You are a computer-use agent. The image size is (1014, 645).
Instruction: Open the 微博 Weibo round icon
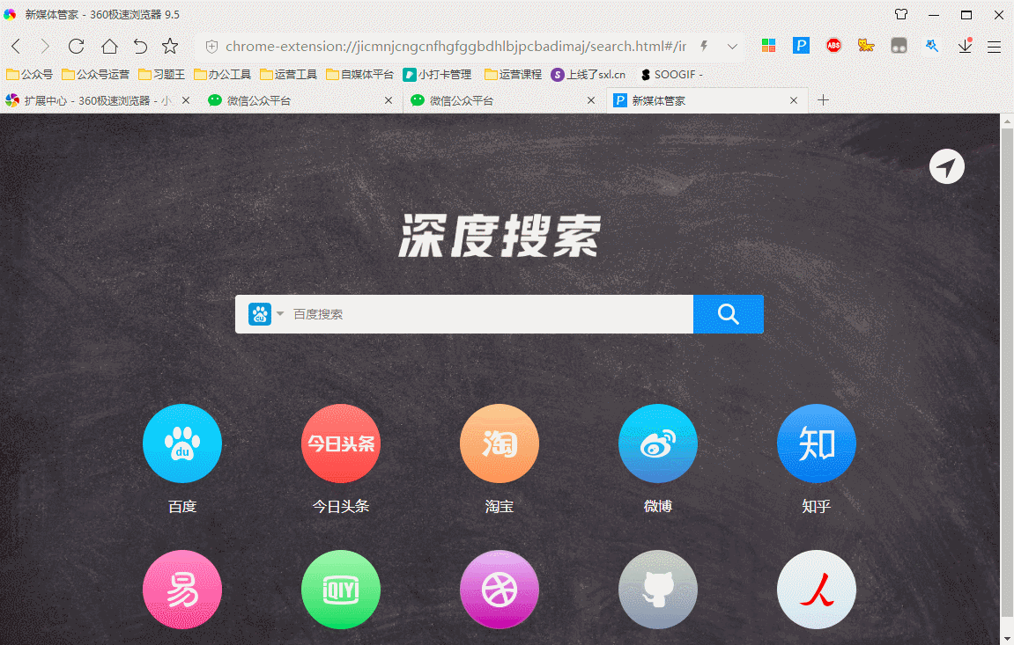(x=658, y=443)
